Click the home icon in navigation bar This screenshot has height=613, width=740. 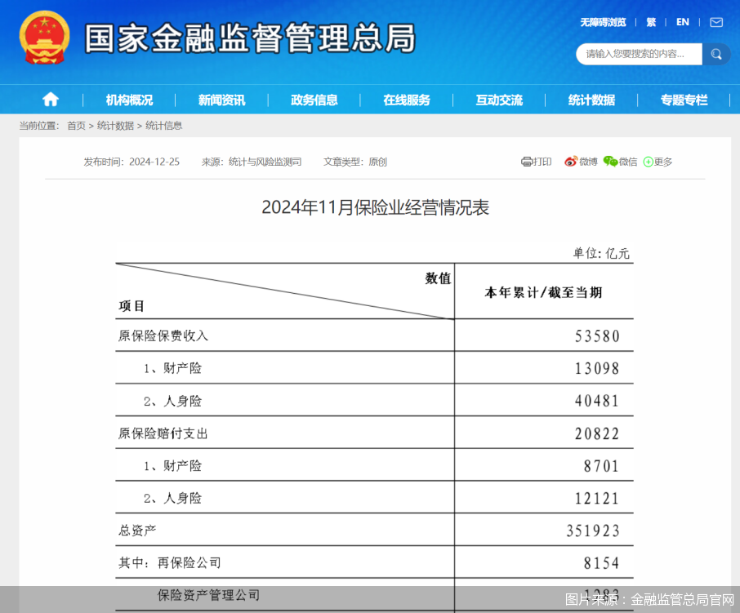click(x=51, y=100)
